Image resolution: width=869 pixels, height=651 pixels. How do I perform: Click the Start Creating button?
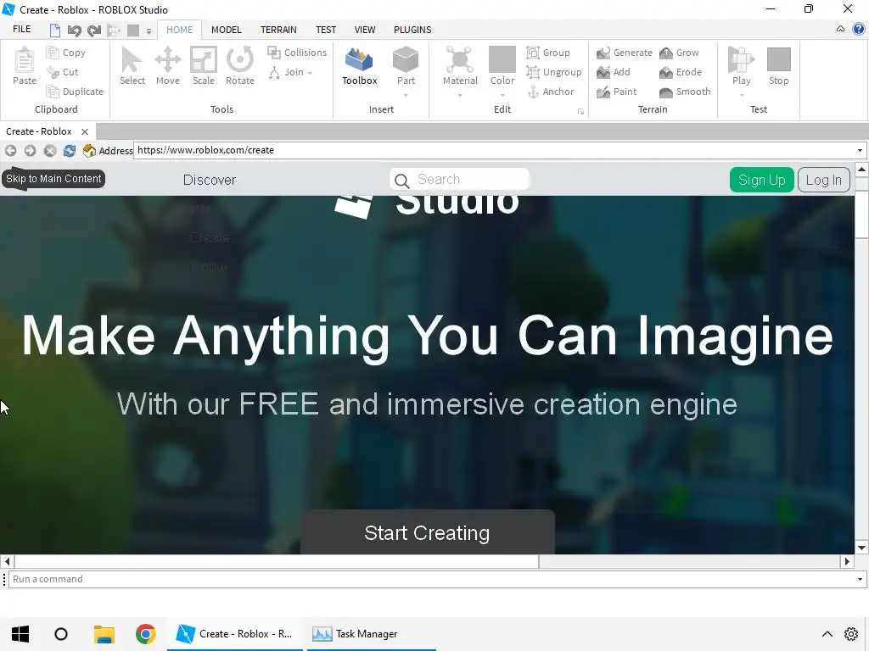click(x=428, y=532)
